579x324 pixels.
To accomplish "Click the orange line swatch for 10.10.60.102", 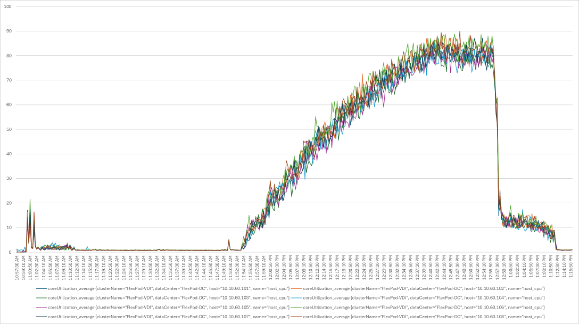I will coord(296,288).
